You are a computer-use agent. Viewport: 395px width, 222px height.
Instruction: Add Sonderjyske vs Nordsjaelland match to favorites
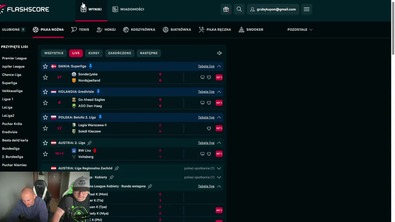point(45,77)
